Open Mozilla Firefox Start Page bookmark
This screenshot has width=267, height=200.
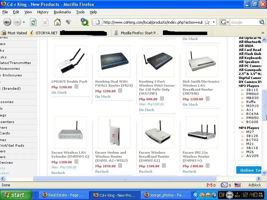coord(137,33)
